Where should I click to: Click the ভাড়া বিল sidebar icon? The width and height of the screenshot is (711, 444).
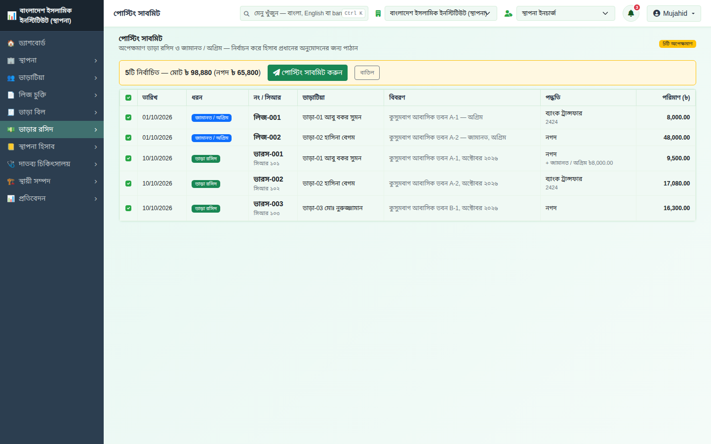coord(11,112)
